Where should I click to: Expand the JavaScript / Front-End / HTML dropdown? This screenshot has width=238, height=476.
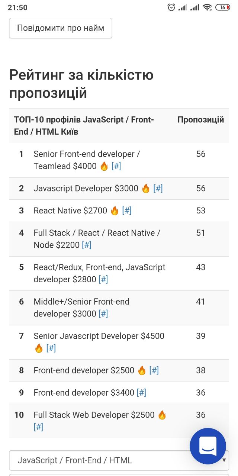pos(119,460)
